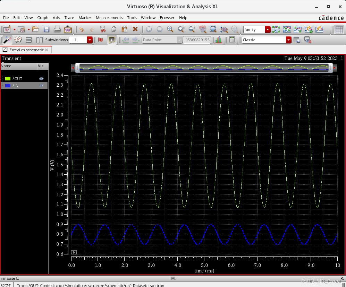
Task: Open the Classic workspace dropdown
Action: 288,40
